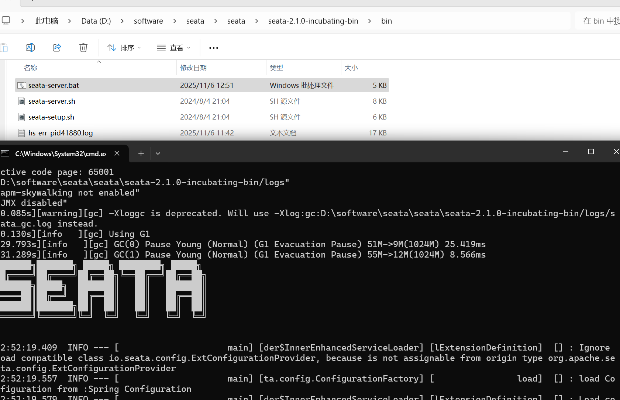Open the 排序 sort dropdown

coord(124,48)
